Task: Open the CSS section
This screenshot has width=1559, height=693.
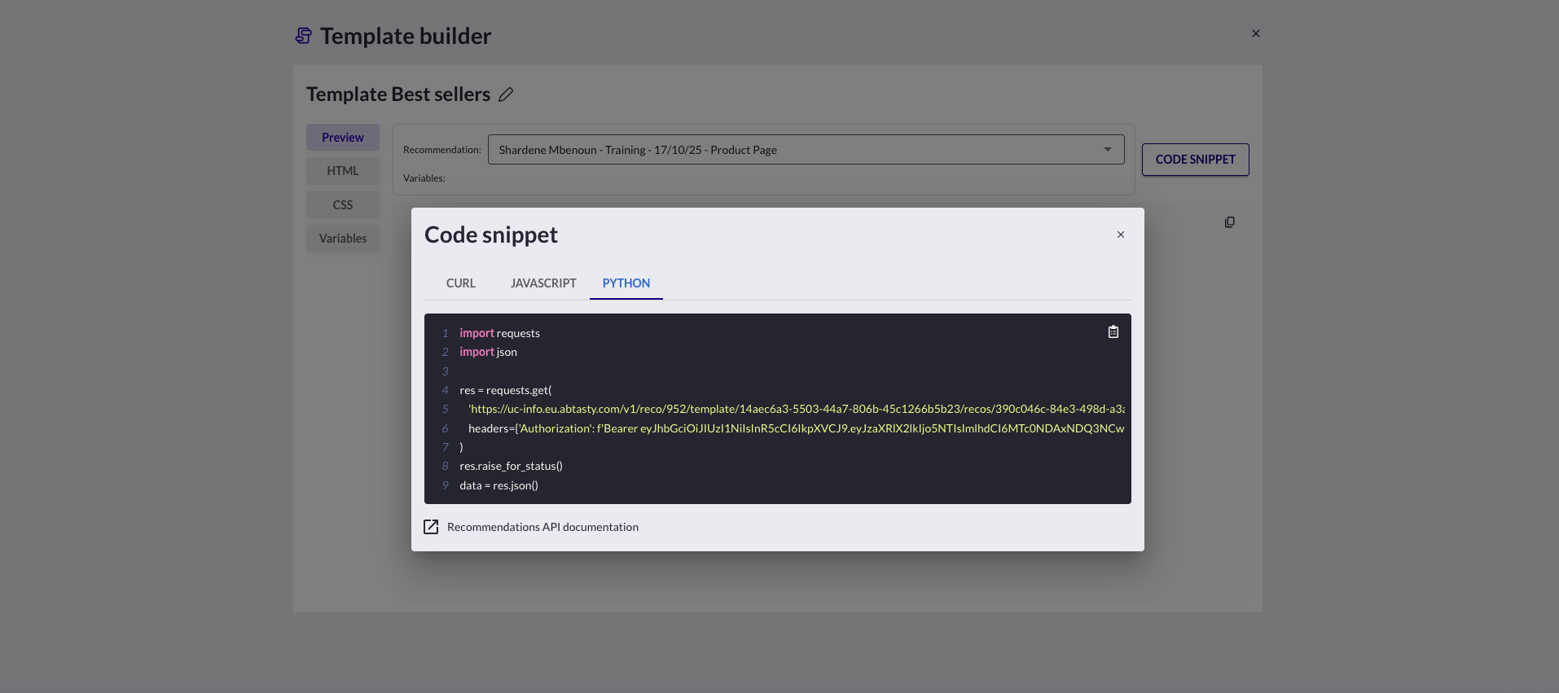Action: (343, 205)
